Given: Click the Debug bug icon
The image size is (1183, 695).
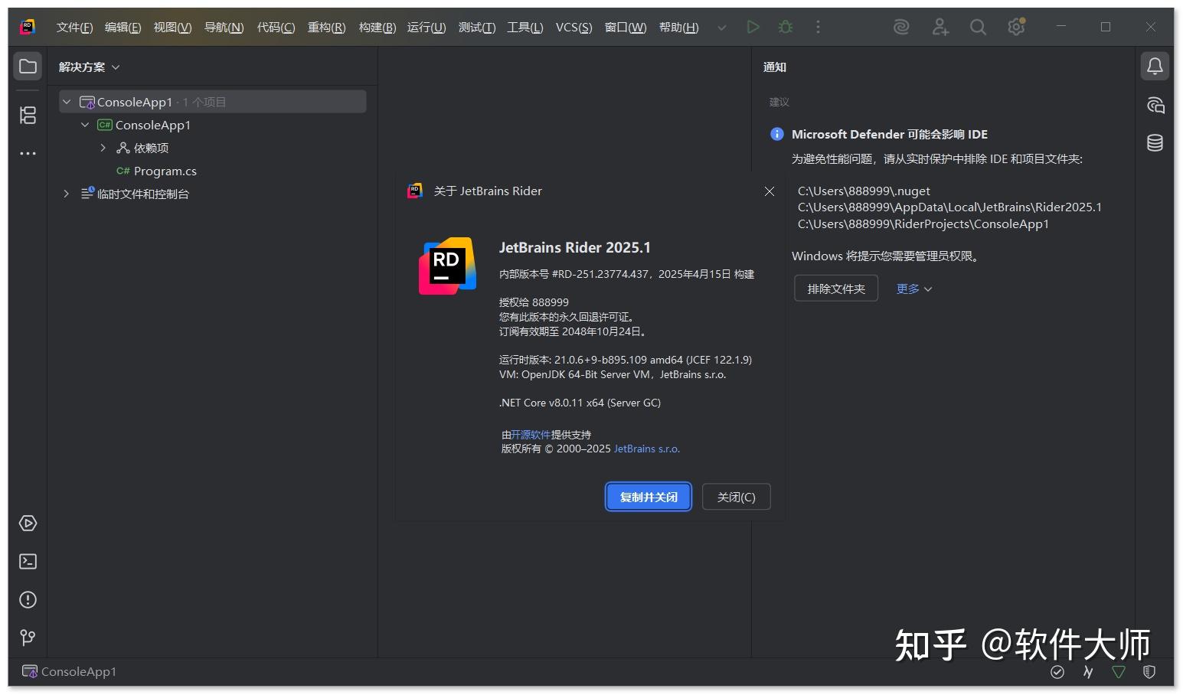Looking at the screenshot, I should (785, 27).
